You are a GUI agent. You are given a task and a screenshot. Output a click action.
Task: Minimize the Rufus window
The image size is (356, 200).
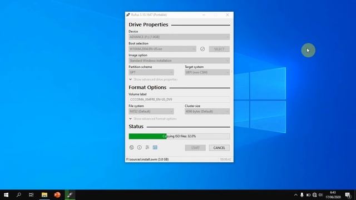204,15
